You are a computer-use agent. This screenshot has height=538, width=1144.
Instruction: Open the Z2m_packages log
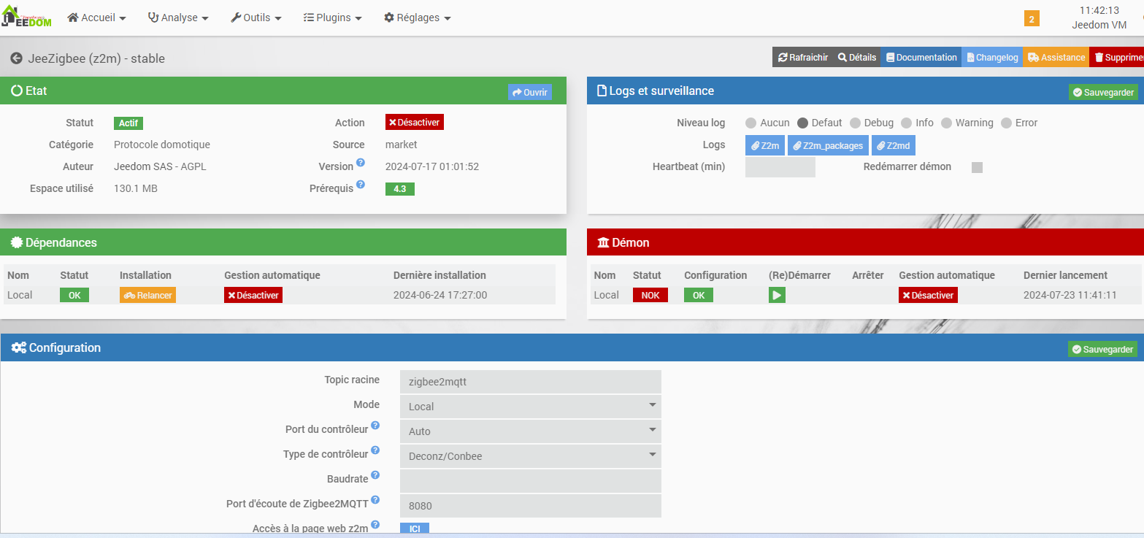point(828,145)
